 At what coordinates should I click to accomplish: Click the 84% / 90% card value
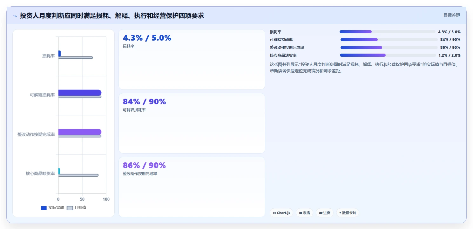(x=144, y=102)
